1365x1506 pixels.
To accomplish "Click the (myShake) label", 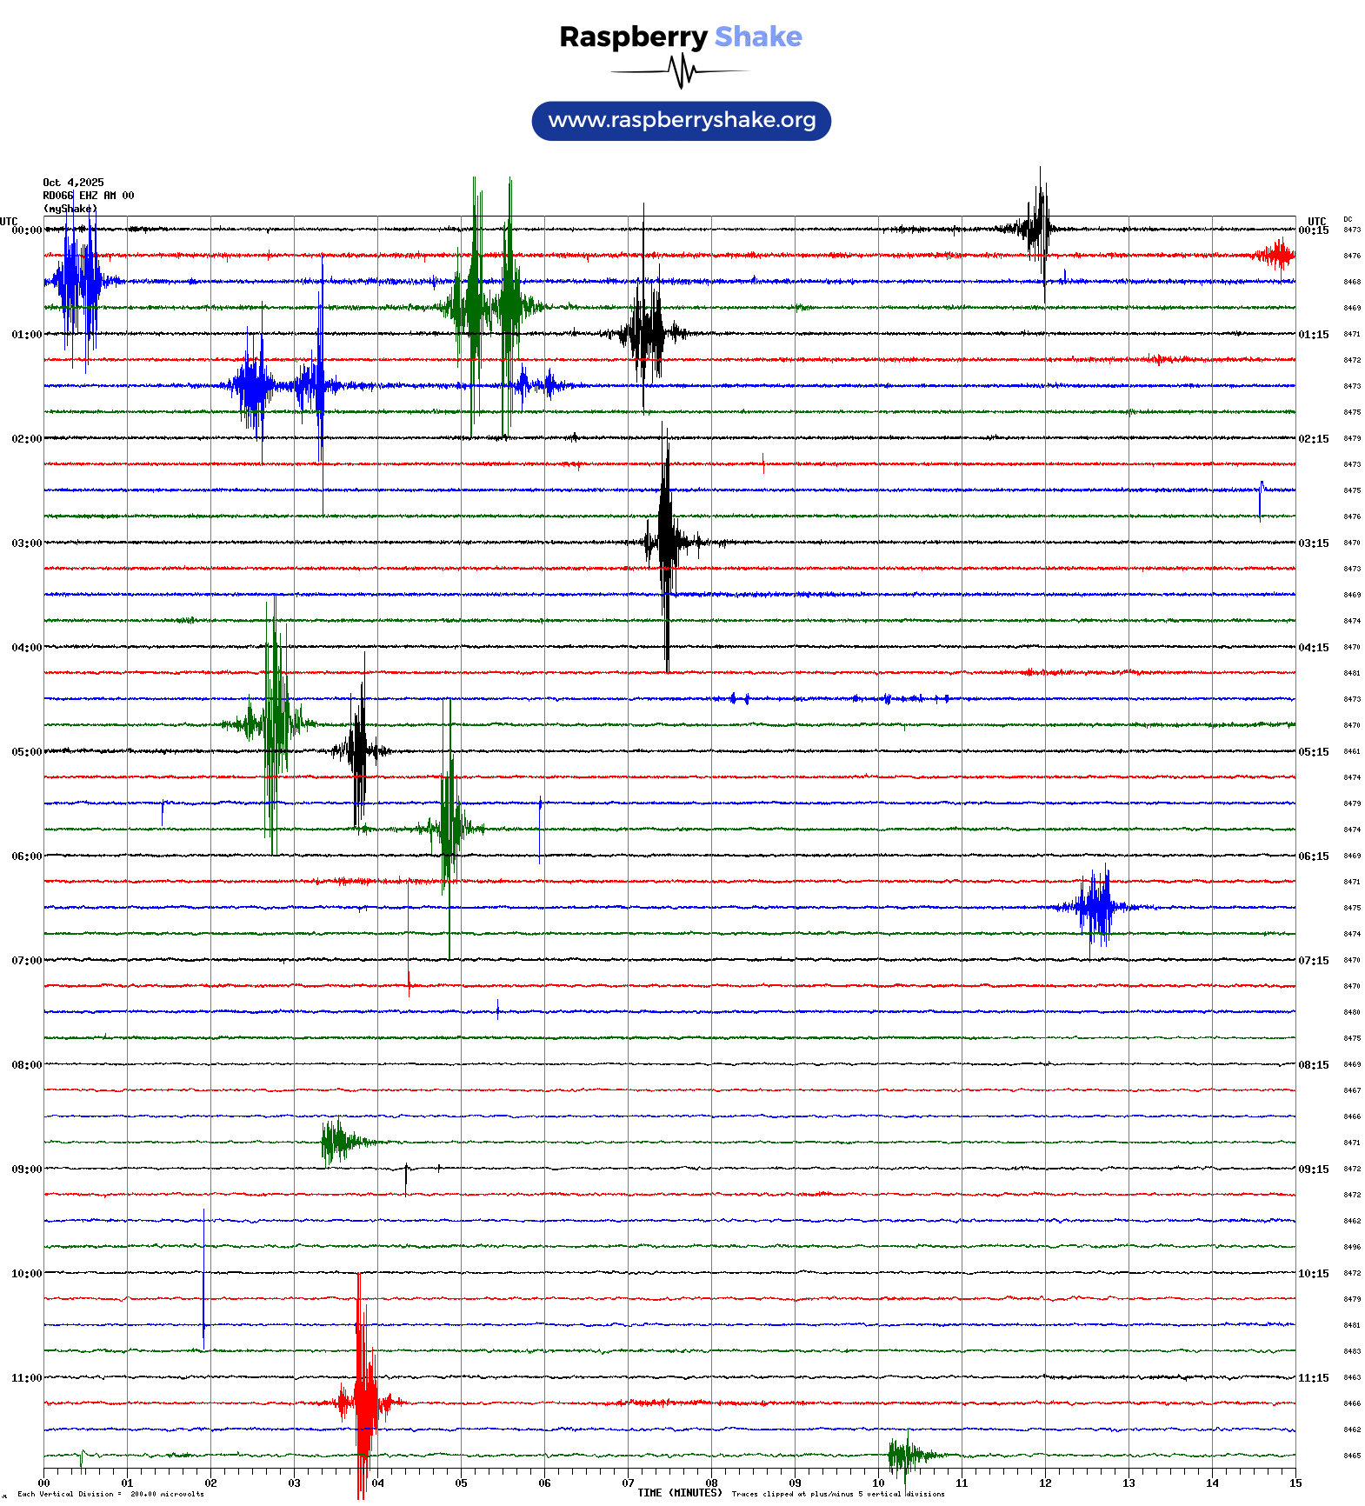I will [70, 209].
